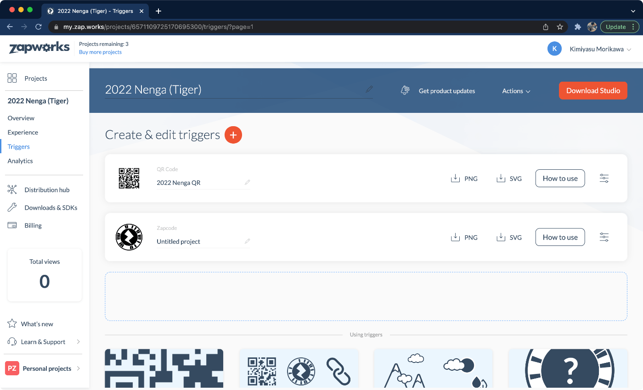
Task: Open settings sliders for QR Code trigger
Action: [x=604, y=178]
